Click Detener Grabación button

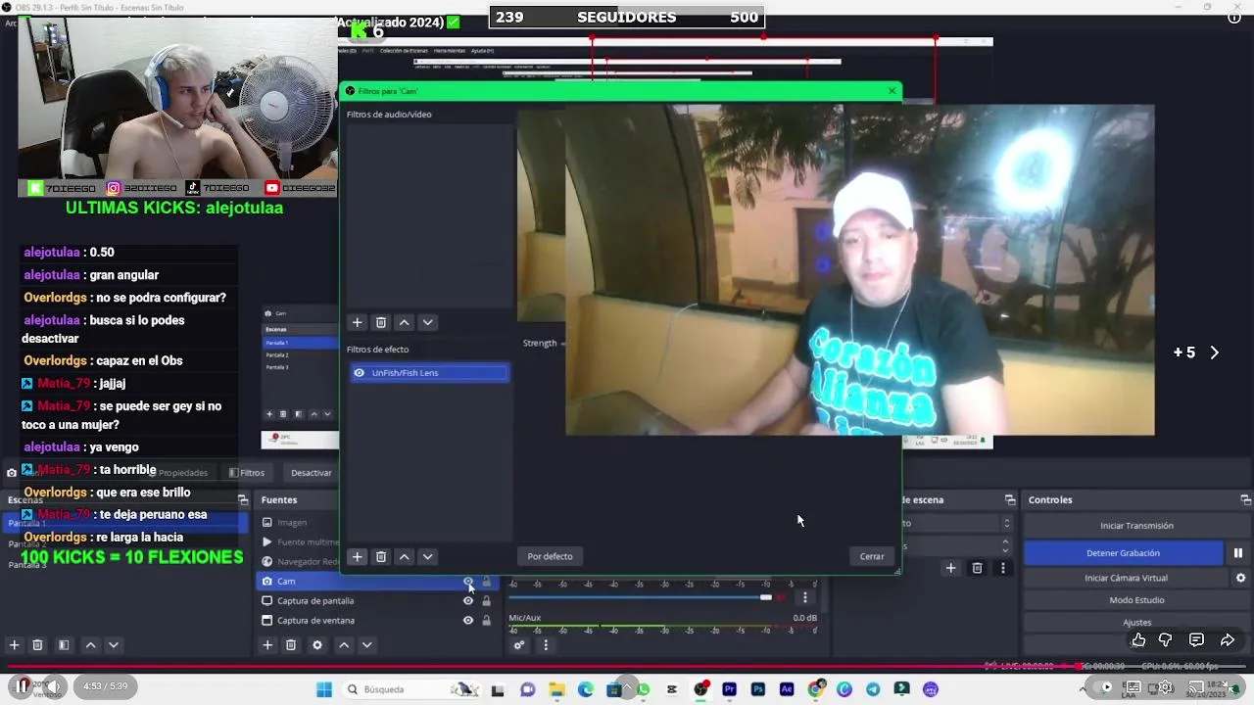(1123, 553)
